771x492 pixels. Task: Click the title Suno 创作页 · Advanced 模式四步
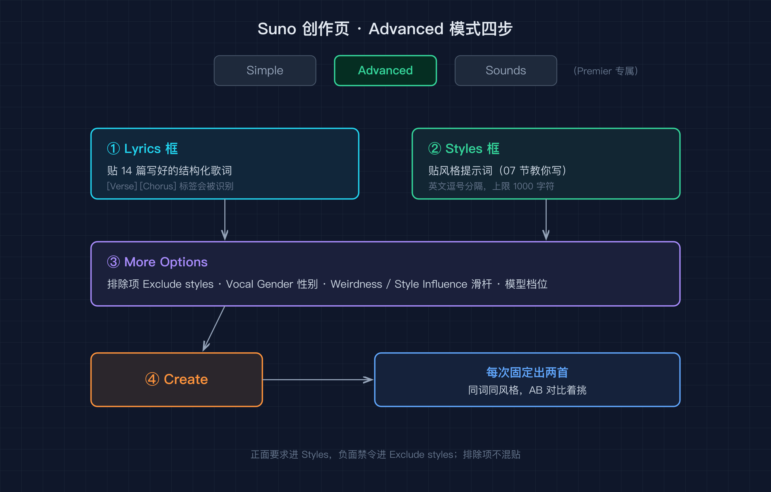pyautogui.click(x=385, y=29)
